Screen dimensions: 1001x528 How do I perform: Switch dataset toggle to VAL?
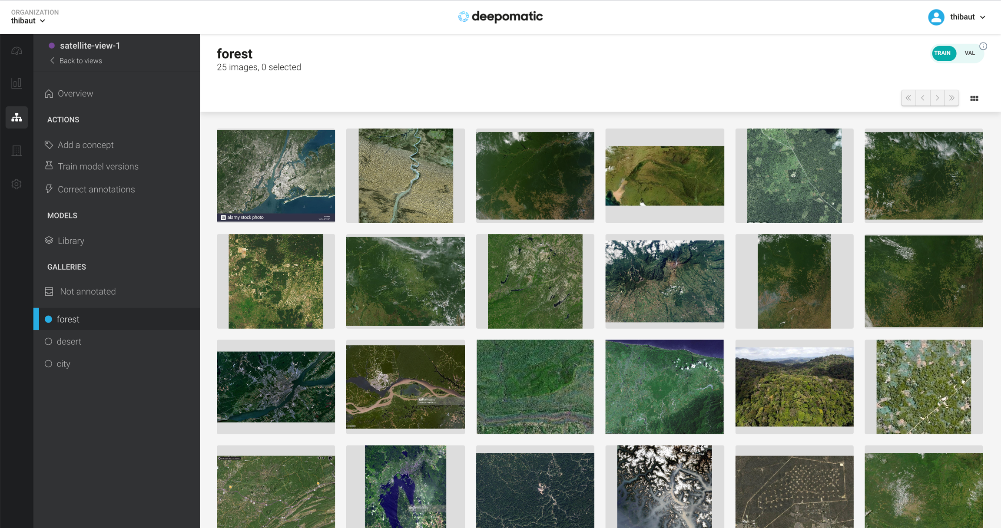tap(969, 53)
